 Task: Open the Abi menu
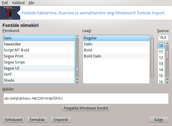coord(31,3)
